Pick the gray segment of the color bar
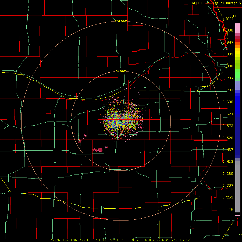 (x=237, y=187)
